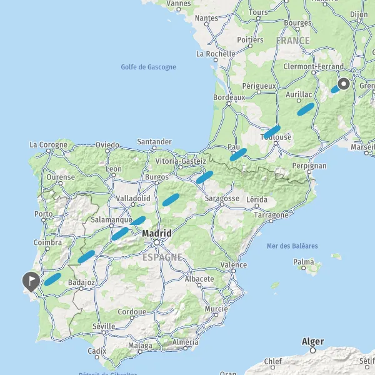This screenshot has height=375, width=375.
Task: Select the Palma island label
Action: [x=304, y=262]
